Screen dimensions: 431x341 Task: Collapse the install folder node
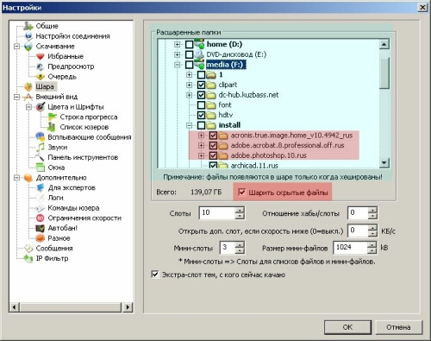(189, 125)
